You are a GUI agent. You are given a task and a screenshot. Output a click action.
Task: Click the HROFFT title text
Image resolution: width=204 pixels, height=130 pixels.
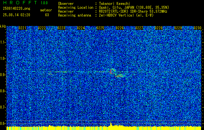click(x=20, y=3)
